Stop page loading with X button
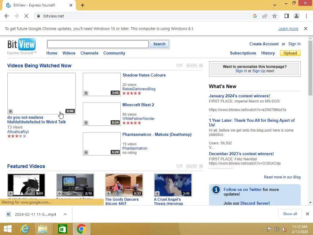The height and width of the screenshot is (235, 313). (26, 16)
